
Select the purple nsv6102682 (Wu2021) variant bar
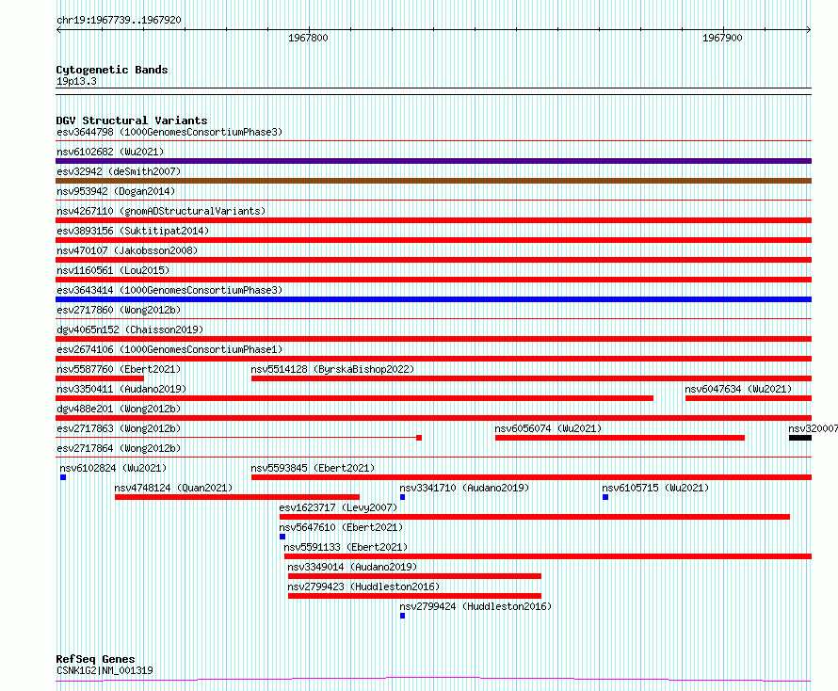[433, 161]
